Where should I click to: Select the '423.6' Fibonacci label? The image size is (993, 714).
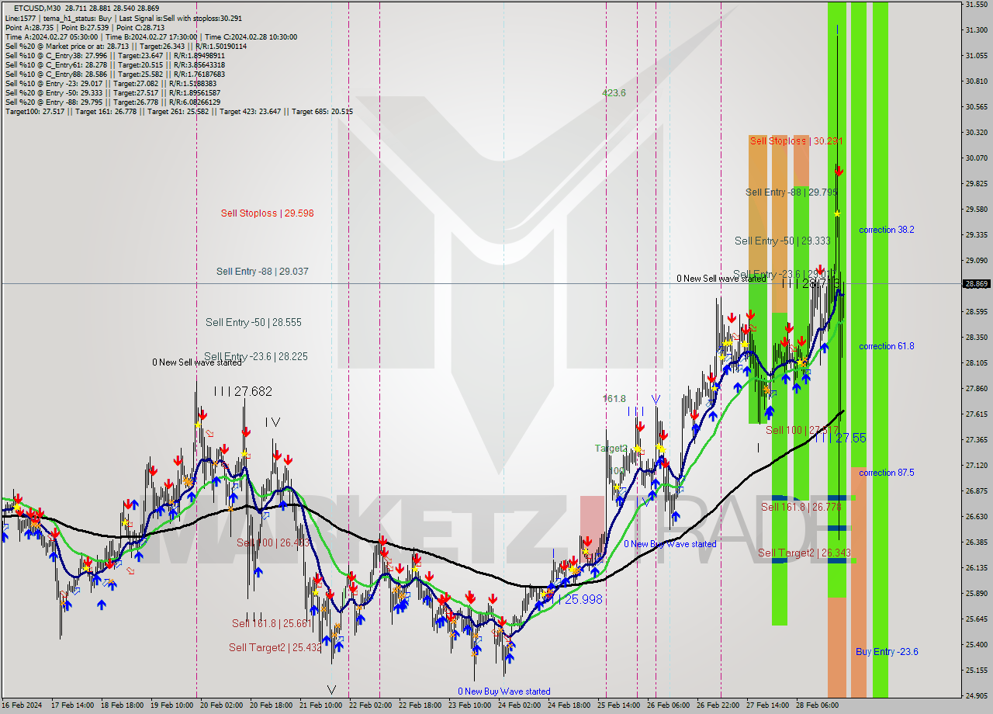pos(614,93)
